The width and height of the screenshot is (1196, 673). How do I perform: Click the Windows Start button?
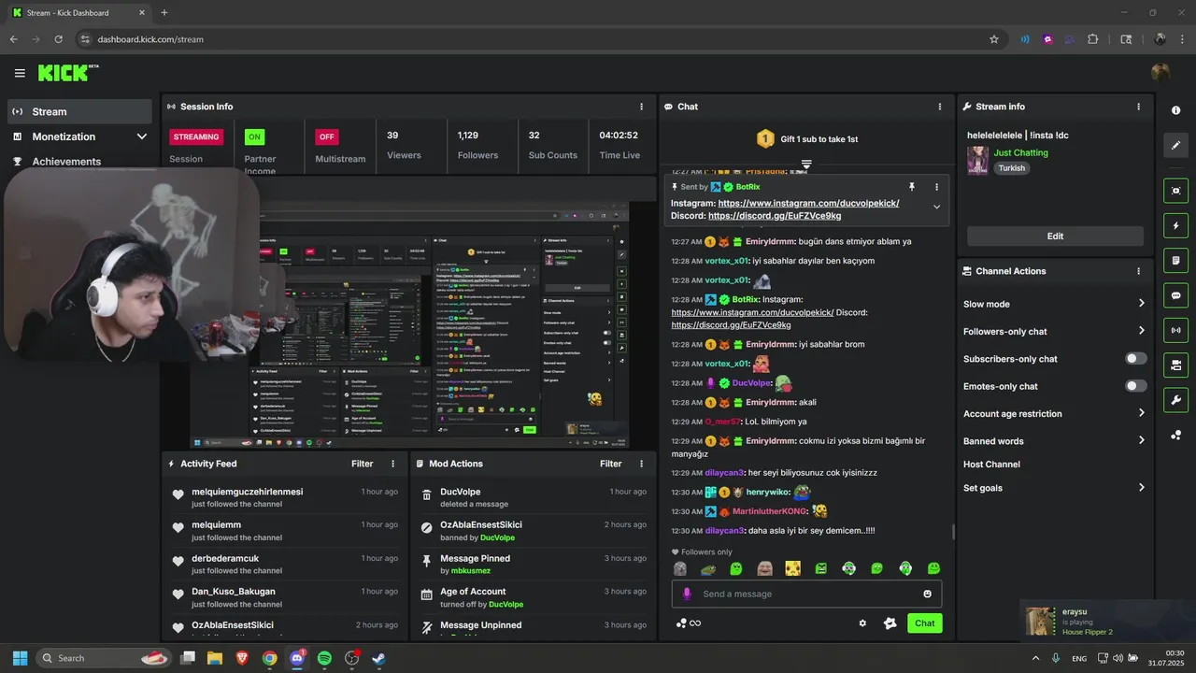point(20,658)
